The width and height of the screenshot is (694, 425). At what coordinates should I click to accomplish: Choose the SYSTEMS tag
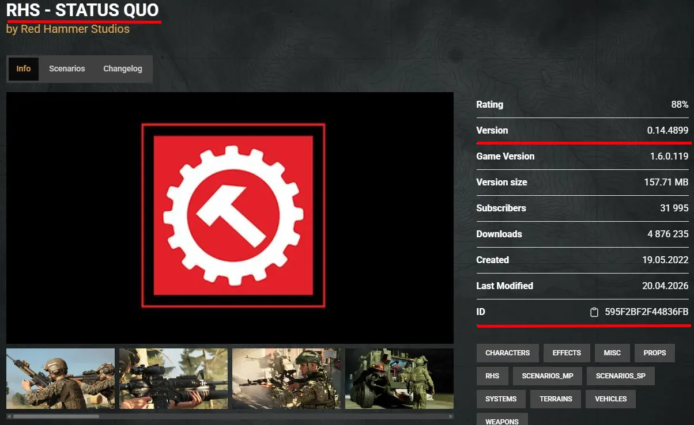[x=501, y=399]
